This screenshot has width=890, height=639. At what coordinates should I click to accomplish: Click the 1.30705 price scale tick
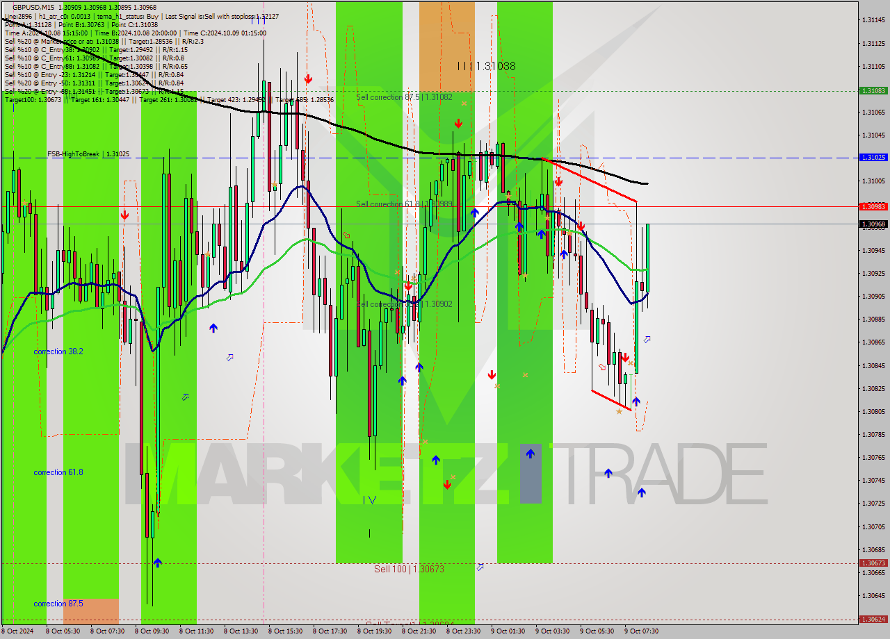pyautogui.click(x=873, y=526)
